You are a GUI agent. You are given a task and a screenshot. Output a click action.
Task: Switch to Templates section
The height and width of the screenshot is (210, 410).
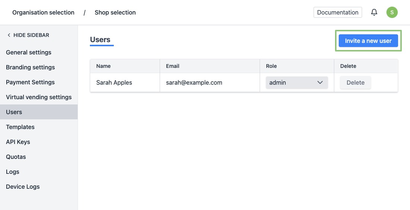[x=20, y=127]
